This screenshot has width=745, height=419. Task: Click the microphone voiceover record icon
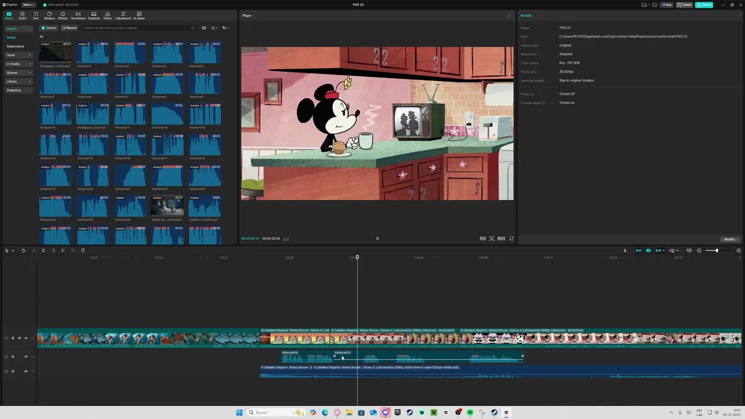625,250
